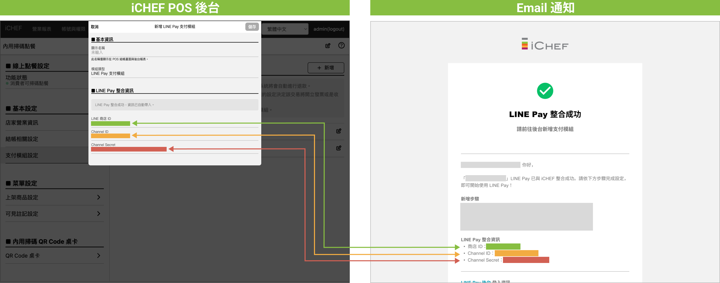Click the edit icon beside help

click(x=328, y=45)
